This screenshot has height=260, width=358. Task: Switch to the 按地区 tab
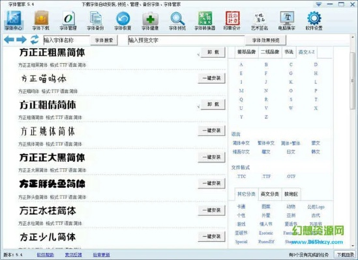pyautogui.click(x=291, y=194)
